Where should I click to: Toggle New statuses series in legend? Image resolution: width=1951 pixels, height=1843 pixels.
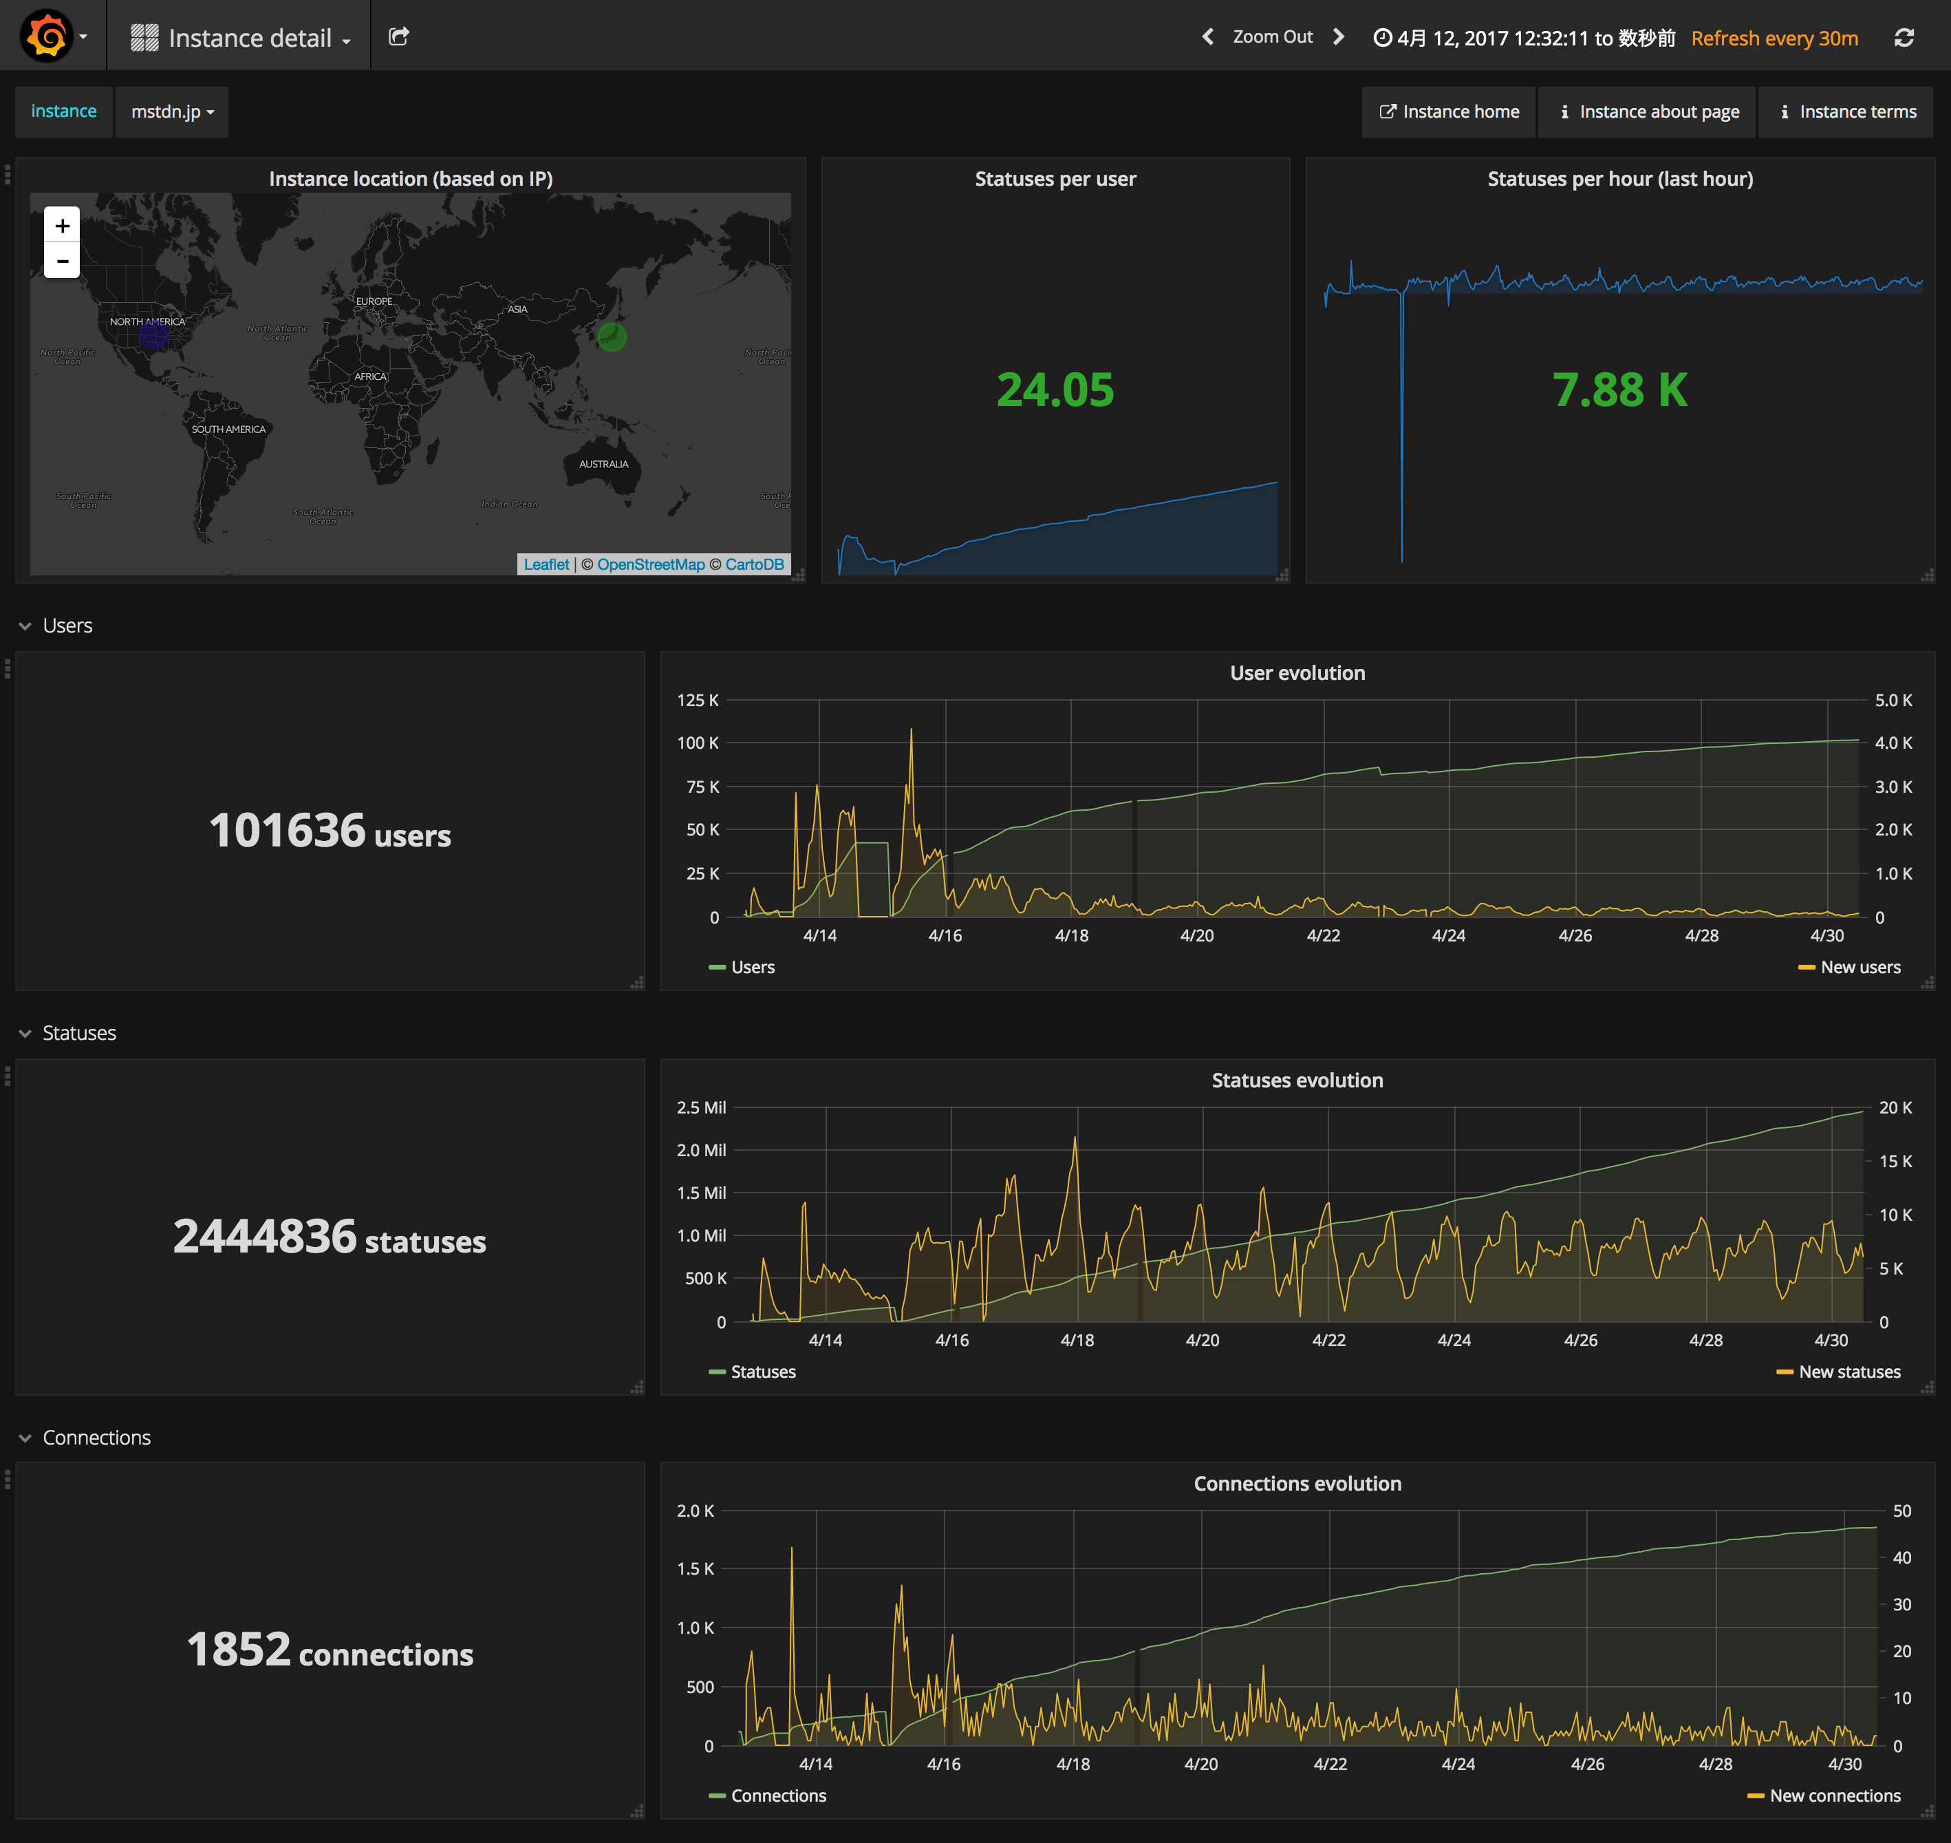tap(1849, 1372)
